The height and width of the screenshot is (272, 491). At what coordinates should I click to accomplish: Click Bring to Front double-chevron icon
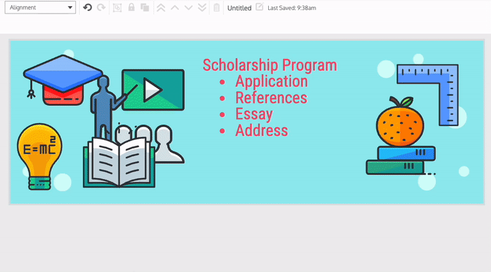pos(161,8)
